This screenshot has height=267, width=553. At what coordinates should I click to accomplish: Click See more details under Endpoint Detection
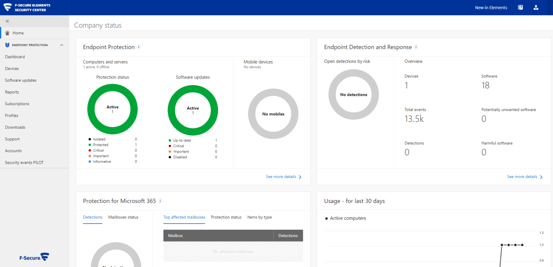(522, 177)
